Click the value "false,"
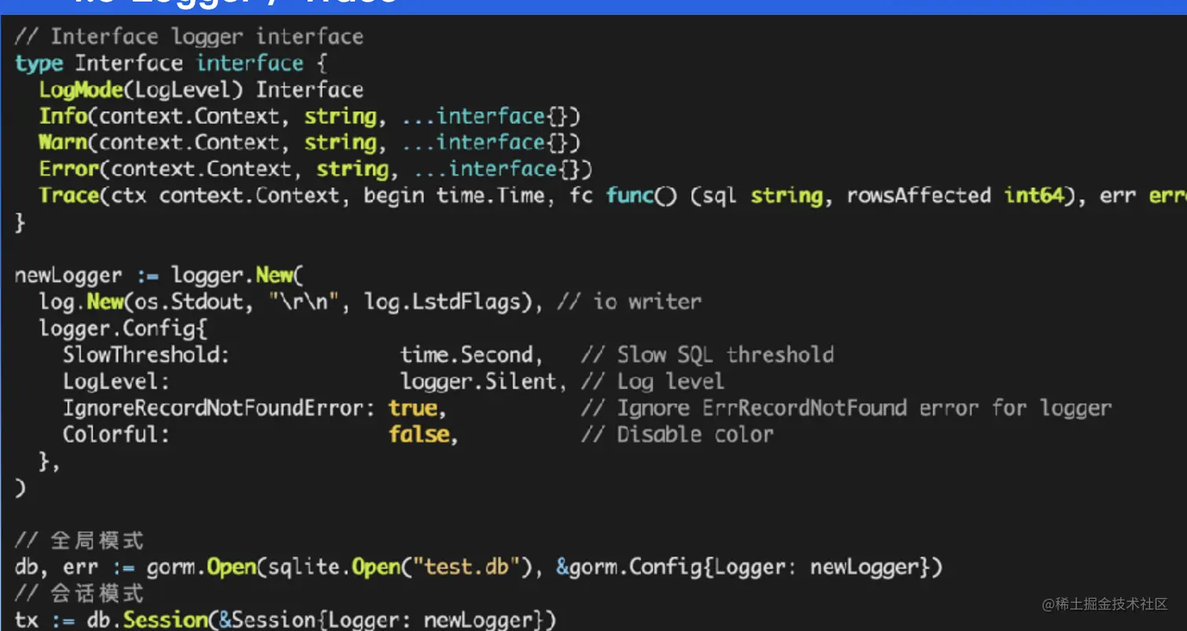The height and width of the screenshot is (631, 1187). click(424, 434)
